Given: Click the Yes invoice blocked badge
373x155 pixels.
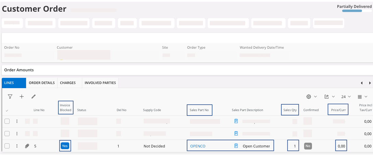Looking at the screenshot, I should [x=65, y=146].
